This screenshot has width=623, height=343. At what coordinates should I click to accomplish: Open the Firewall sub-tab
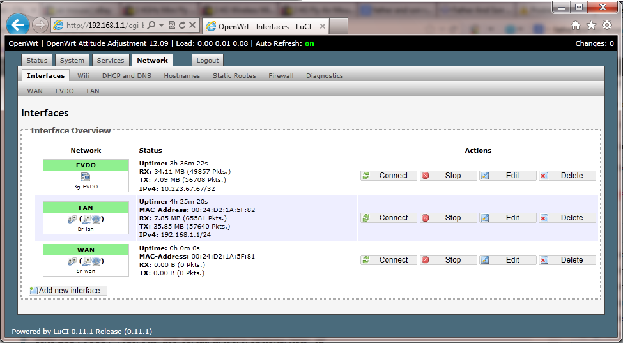[281, 75]
